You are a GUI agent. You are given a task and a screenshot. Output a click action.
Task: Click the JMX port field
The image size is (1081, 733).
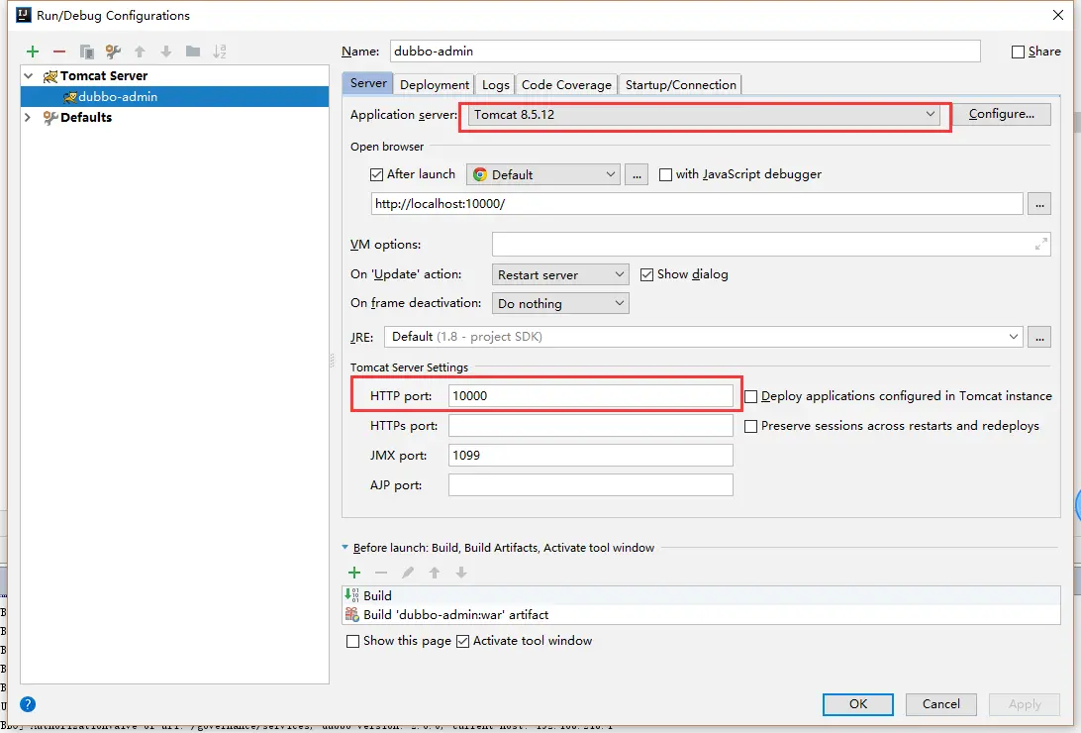pyautogui.click(x=591, y=455)
